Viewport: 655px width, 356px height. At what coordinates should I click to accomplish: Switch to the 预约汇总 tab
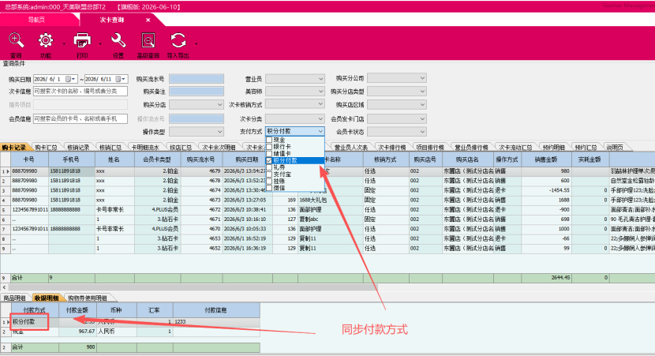(x=586, y=148)
